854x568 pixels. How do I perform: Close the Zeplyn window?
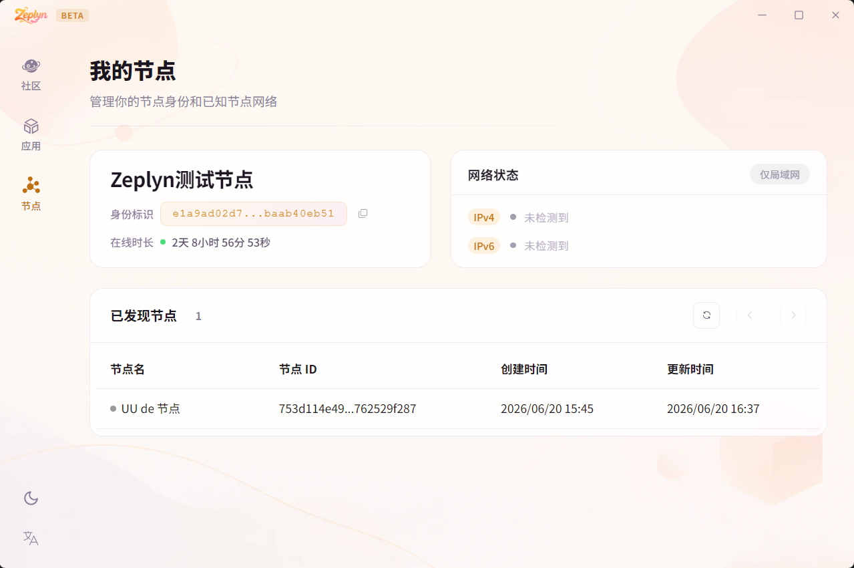(835, 15)
